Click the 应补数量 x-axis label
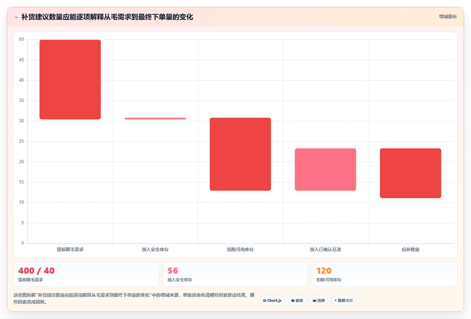471x319 pixels. [x=411, y=249]
